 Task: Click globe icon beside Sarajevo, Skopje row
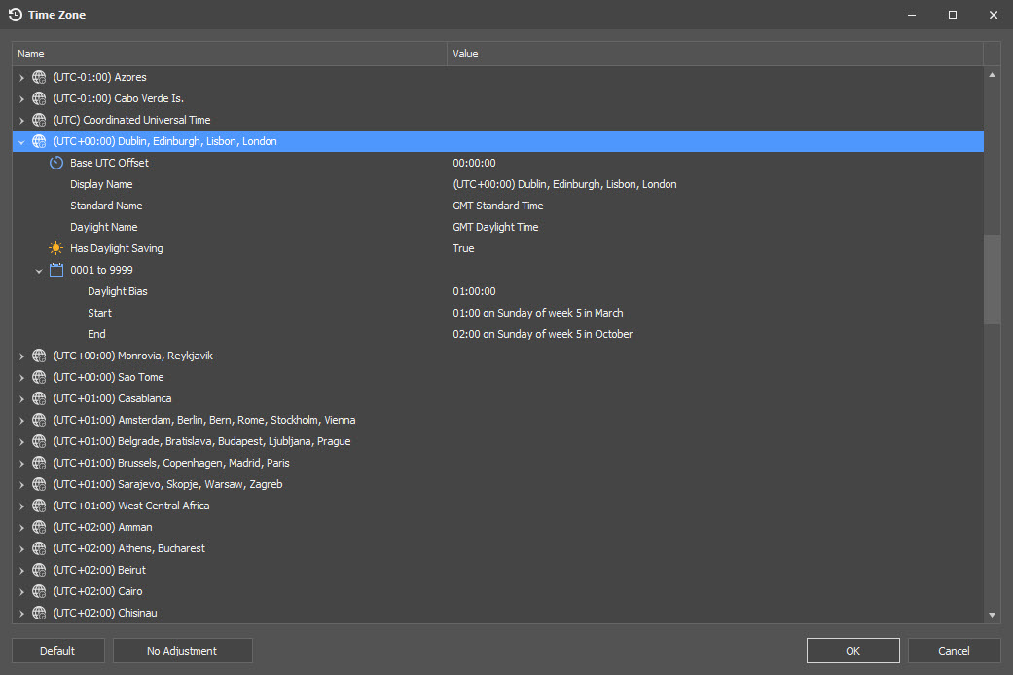39,484
